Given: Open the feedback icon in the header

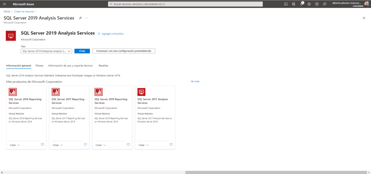Looking at the screenshot, I should coord(325,4).
